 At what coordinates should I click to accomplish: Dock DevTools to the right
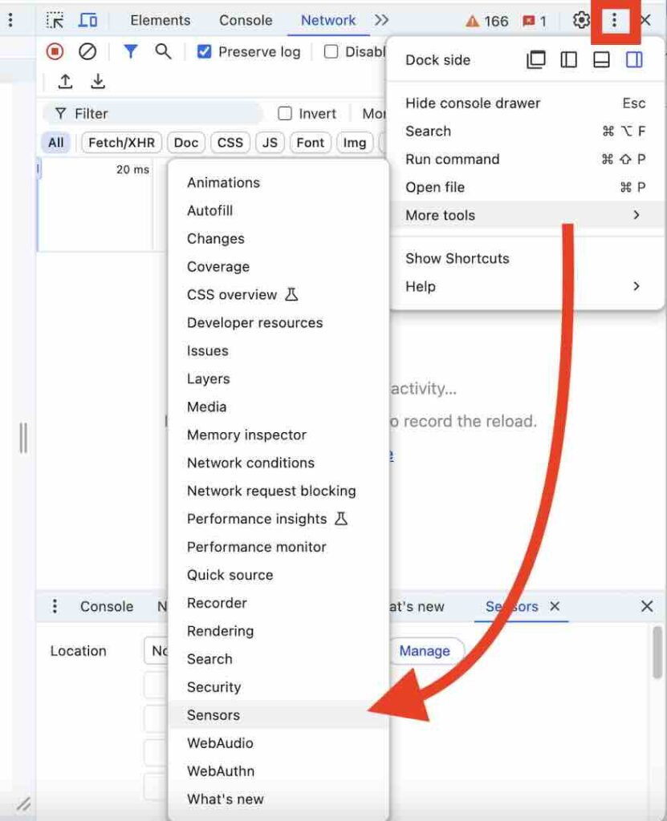coord(634,59)
